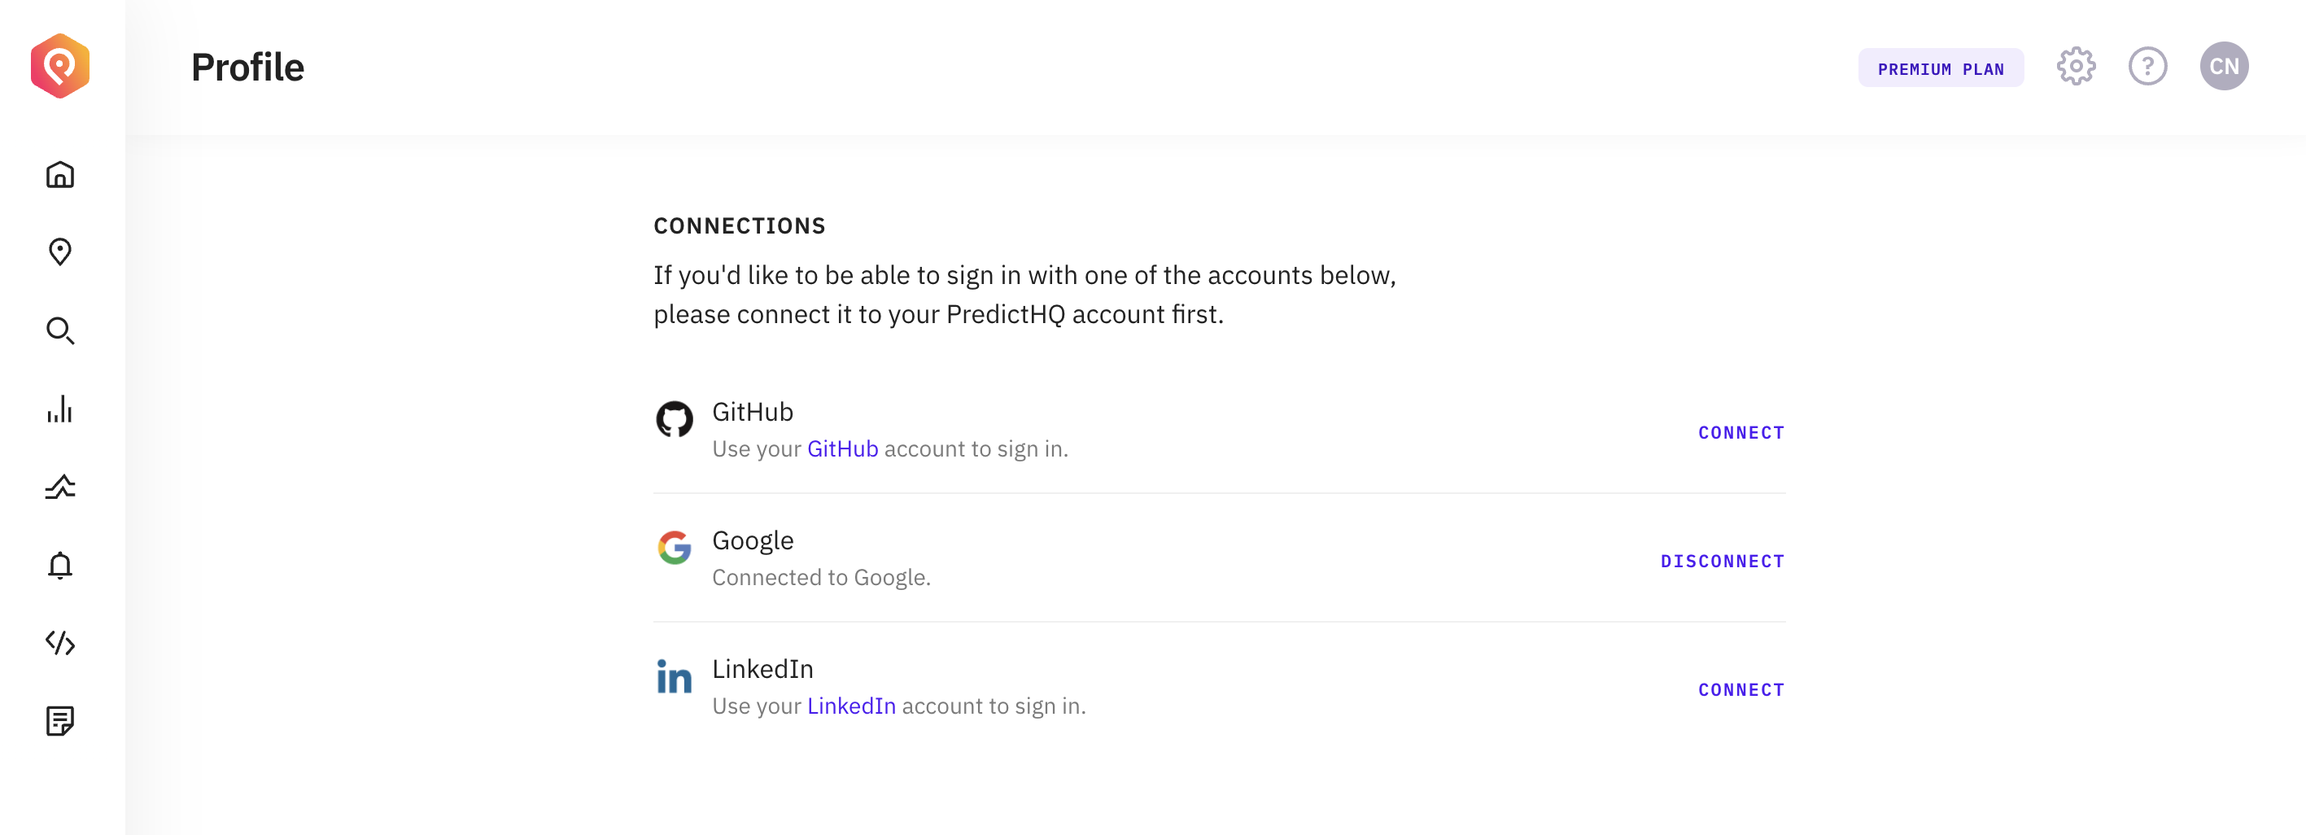Open the CN user avatar menu
Screen dimensions: 2306x835
(x=2224, y=66)
